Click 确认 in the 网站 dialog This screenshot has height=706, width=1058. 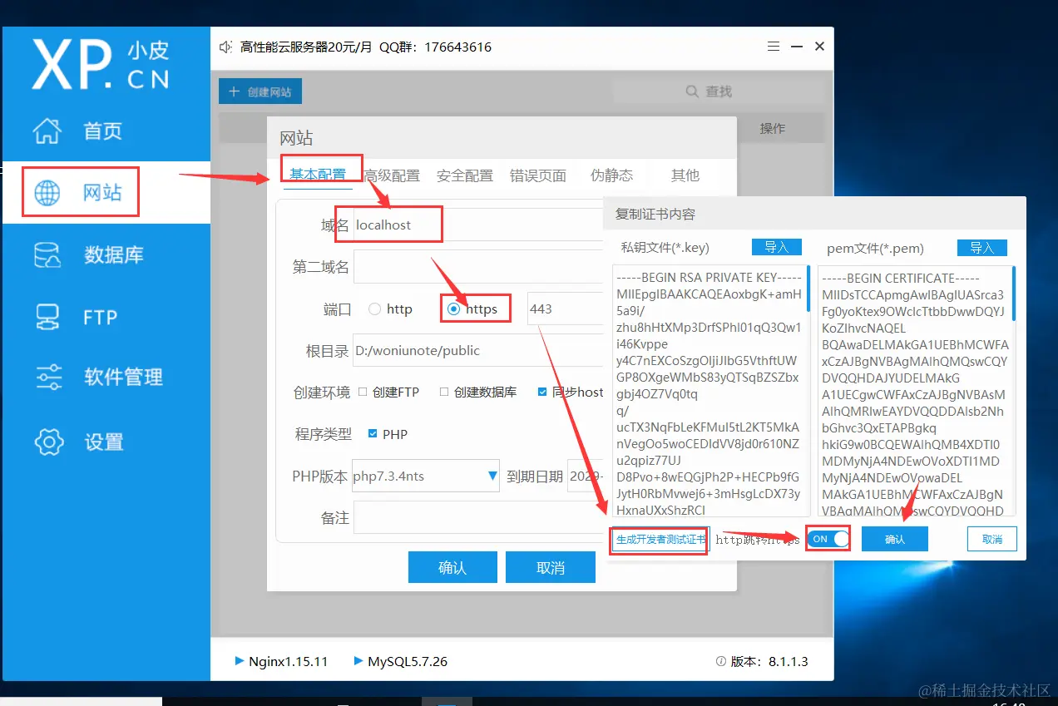[x=452, y=567]
